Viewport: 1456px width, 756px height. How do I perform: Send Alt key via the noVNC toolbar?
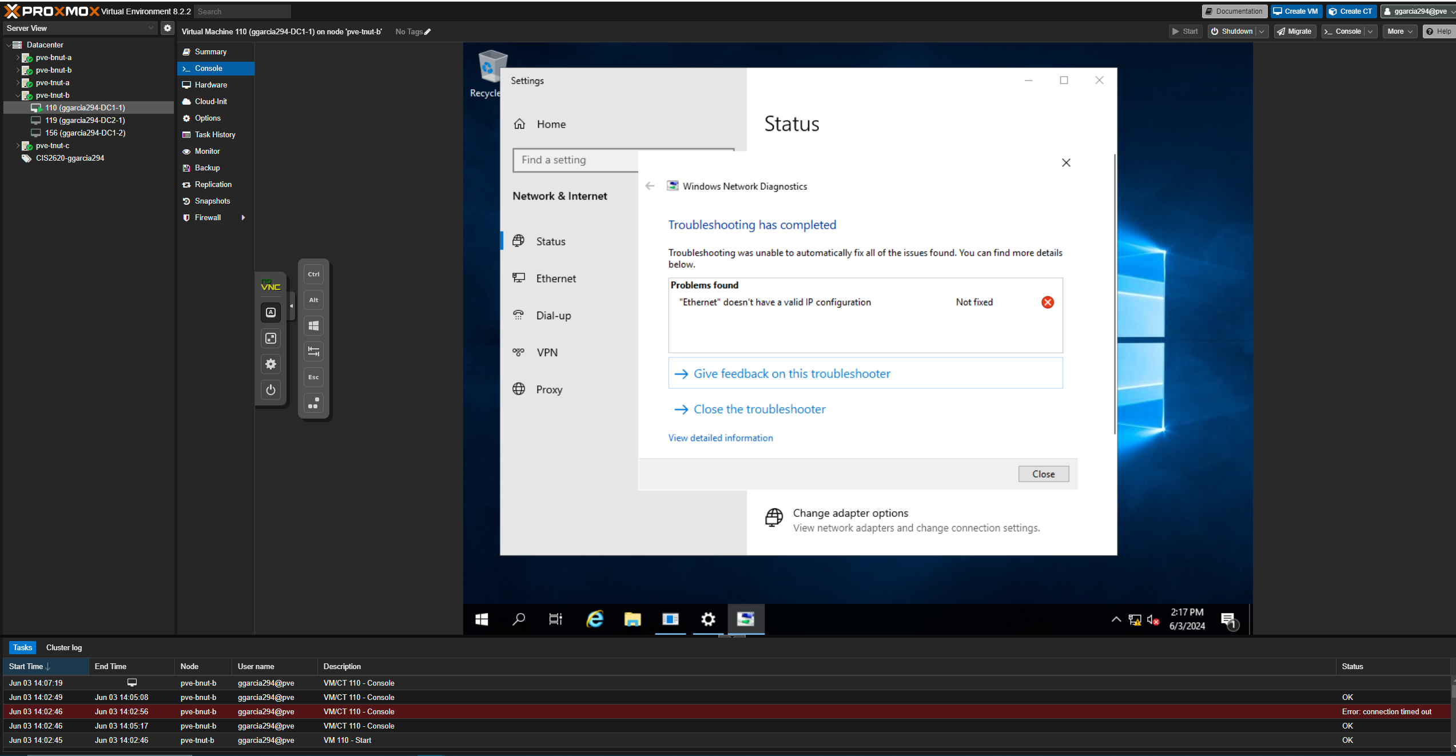click(313, 299)
